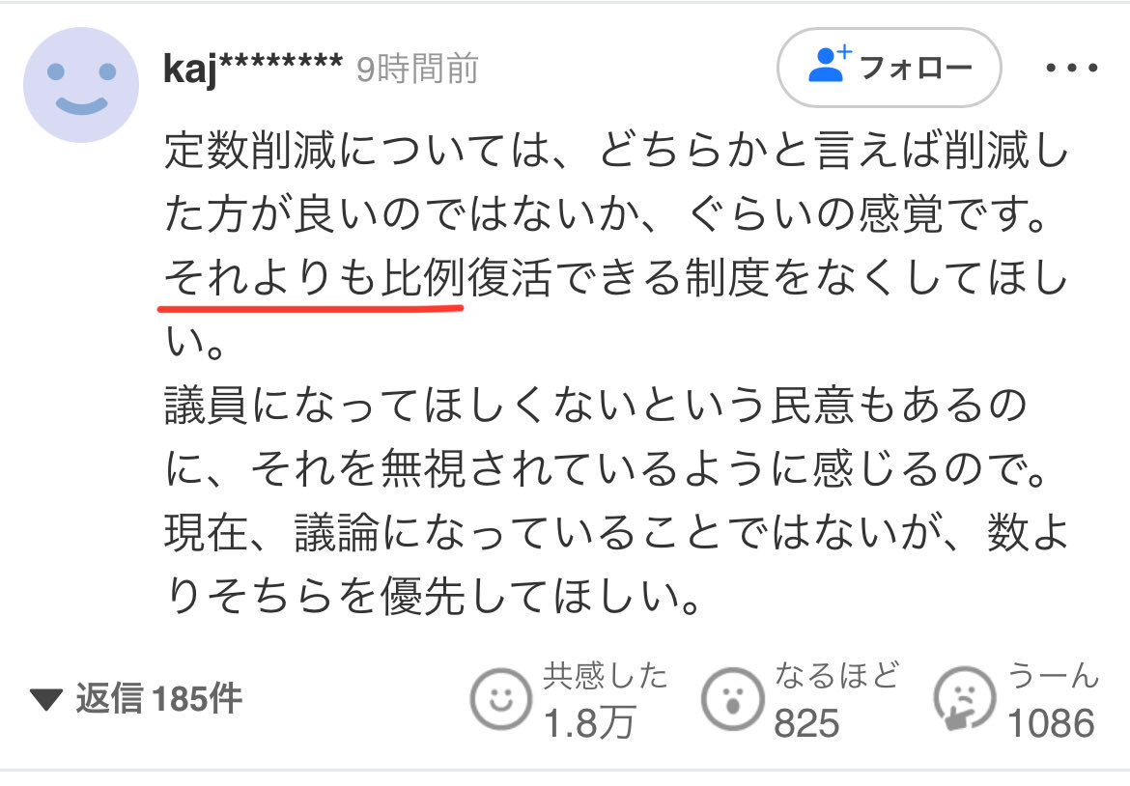
Task: Click the 9時間前 timestamp
Action: pos(417,70)
